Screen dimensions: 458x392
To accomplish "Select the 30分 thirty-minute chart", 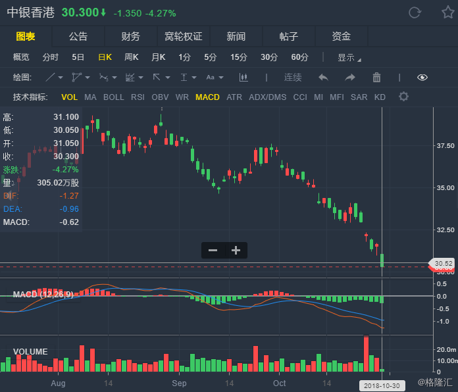I will click(x=269, y=57).
